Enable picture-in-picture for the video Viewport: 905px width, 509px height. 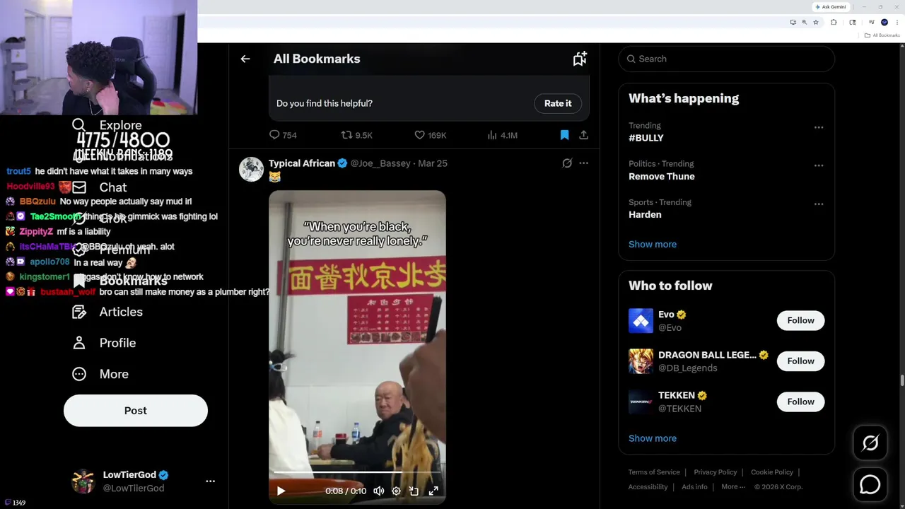pos(414,491)
